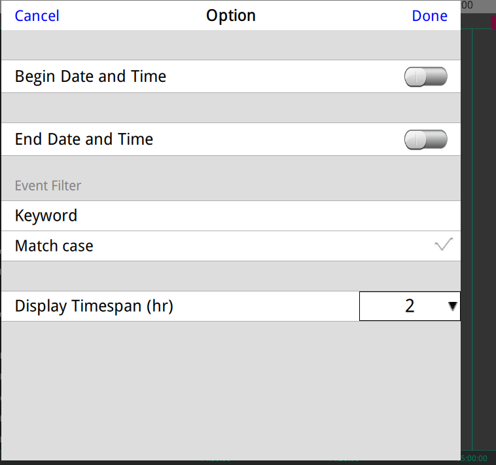Click the timeline ruler header at top-right
The width and height of the screenshot is (496, 465).
click(478, 5)
